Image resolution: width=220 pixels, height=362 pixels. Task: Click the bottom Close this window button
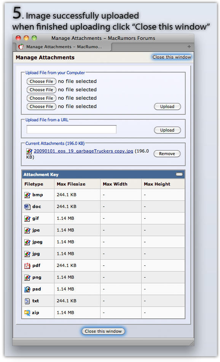point(103,331)
